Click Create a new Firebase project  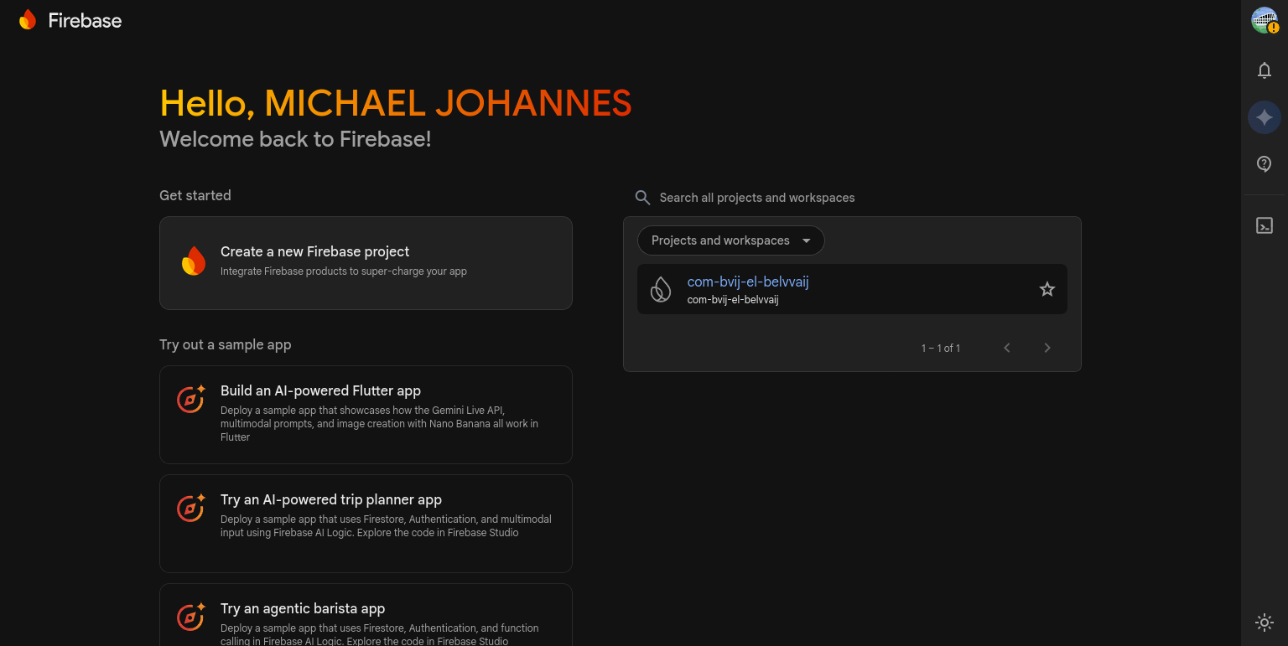(x=366, y=263)
